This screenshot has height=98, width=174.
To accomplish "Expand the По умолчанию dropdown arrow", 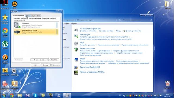I will click(x=48, y=60).
